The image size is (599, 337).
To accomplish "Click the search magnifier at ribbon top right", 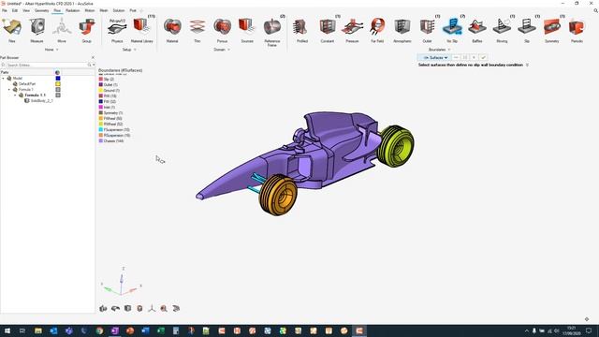I will 595,10.
